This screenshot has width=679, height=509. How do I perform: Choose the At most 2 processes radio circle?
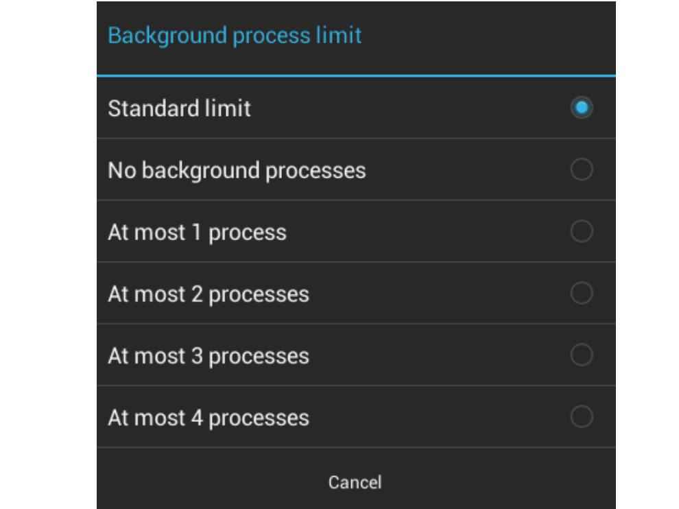(x=581, y=294)
